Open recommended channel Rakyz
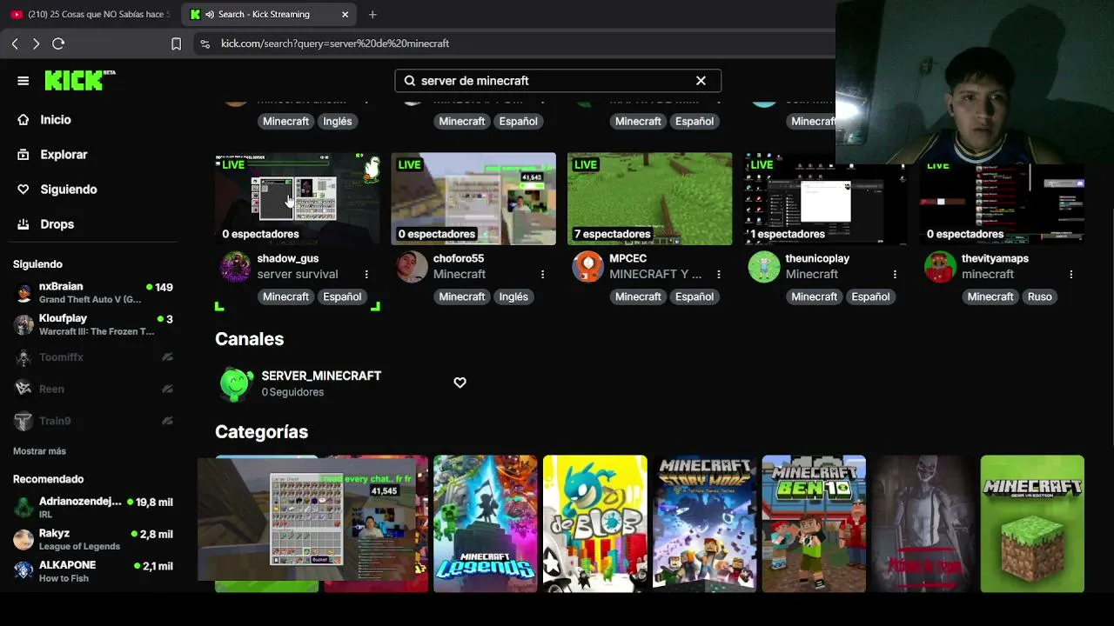The image size is (1114, 626). pos(94,539)
